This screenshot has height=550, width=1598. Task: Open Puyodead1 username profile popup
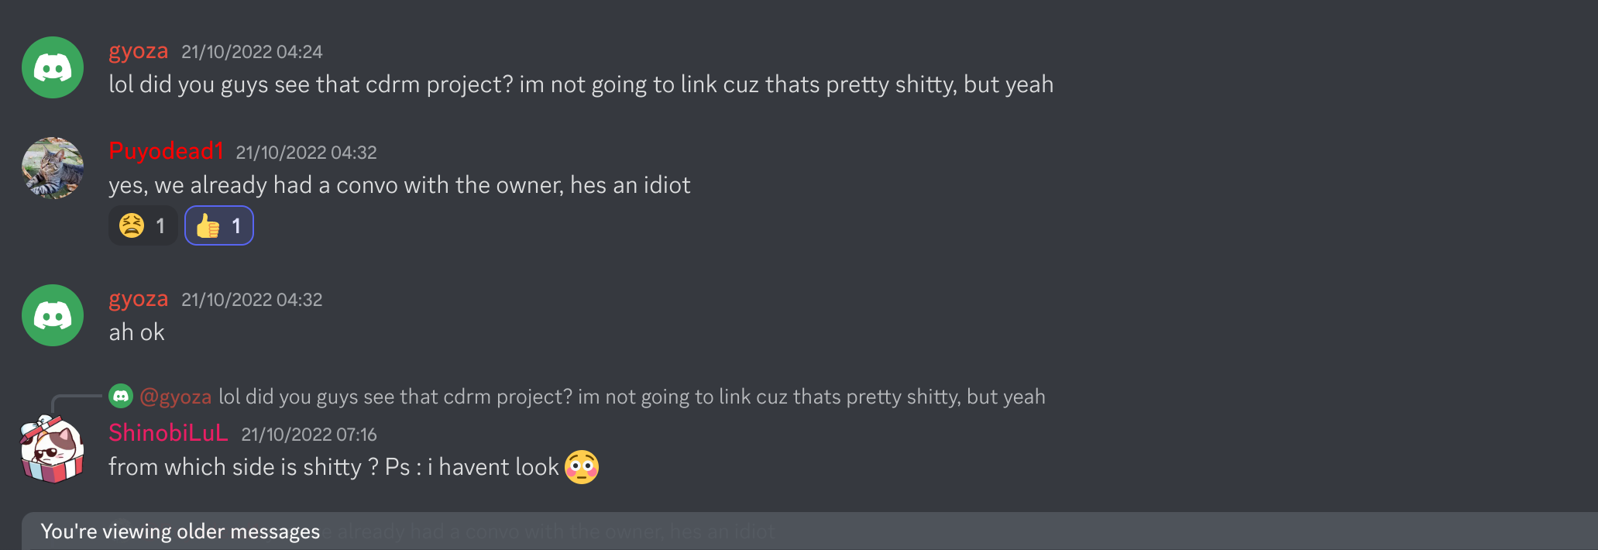[x=166, y=151]
